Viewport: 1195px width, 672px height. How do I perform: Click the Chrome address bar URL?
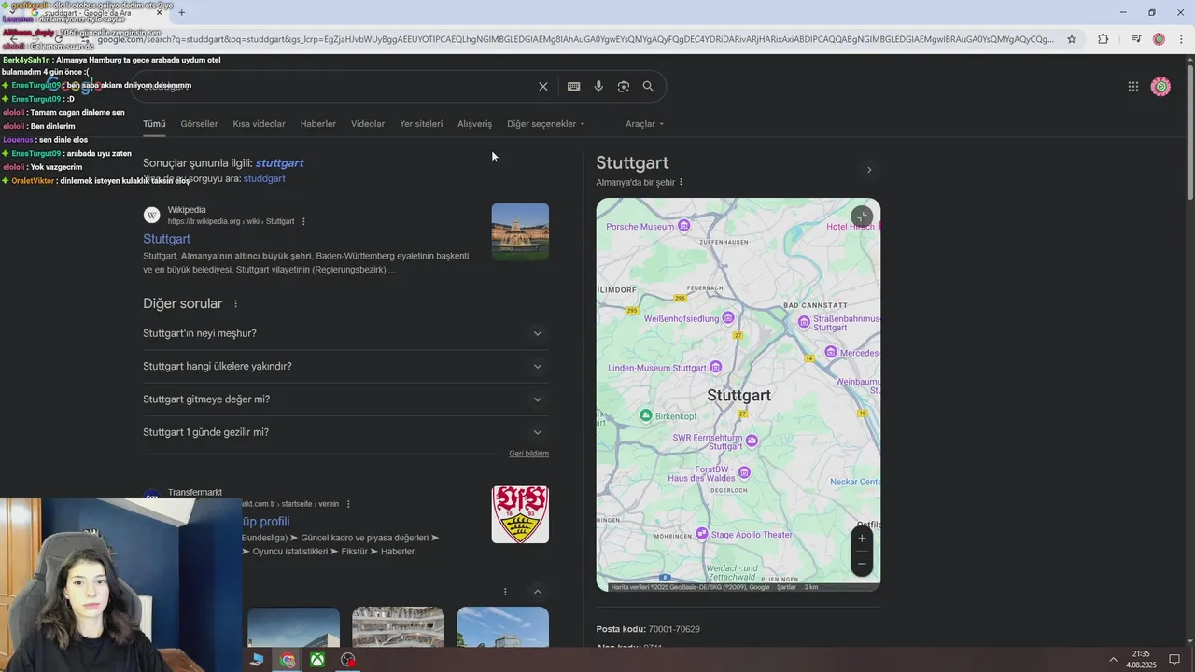575,39
